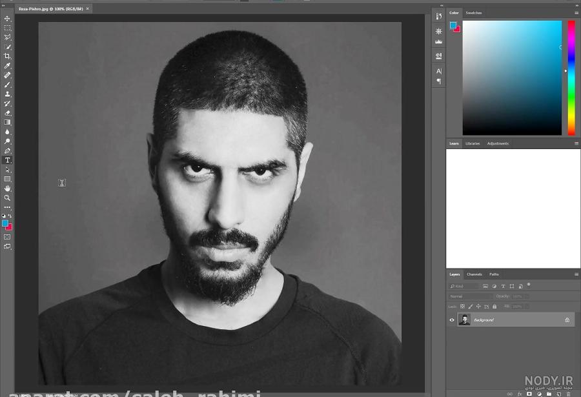Toggle Quick Mask mode in toolbar
Viewport: 581px width, 397px height.
coord(7,237)
